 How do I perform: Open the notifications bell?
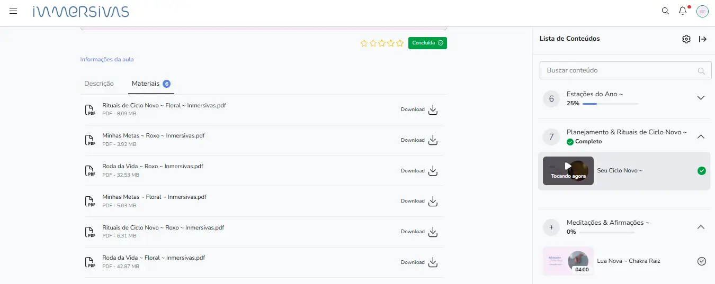point(683,11)
